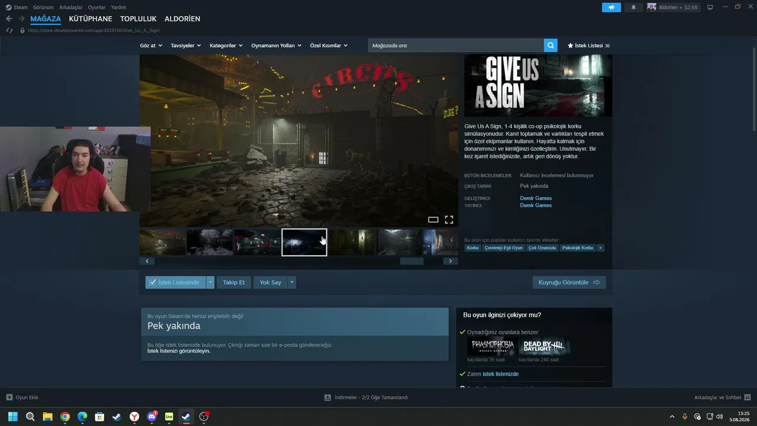Click the Takip Et button
The image size is (757, 426).
(234, 282)
